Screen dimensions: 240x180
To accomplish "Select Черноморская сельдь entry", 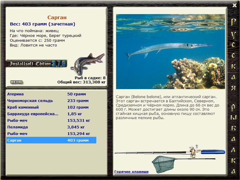I will pyautogui.click(x=51, y=100).
